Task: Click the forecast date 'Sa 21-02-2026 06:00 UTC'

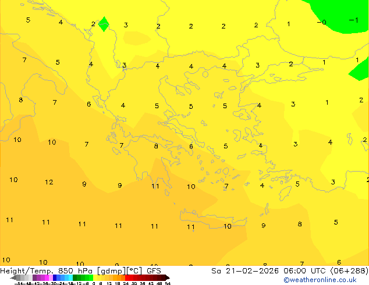Action: coord(269,271)
